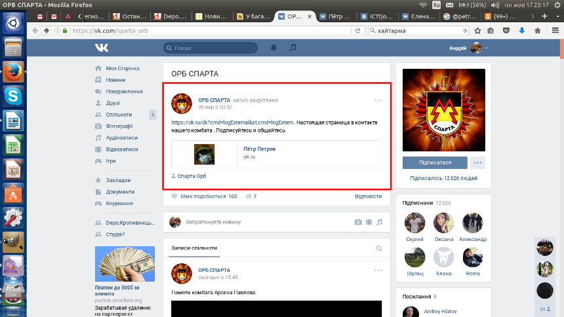
Task: Click Підписалось 12 626 людей link
Action: tap(443, 178)
